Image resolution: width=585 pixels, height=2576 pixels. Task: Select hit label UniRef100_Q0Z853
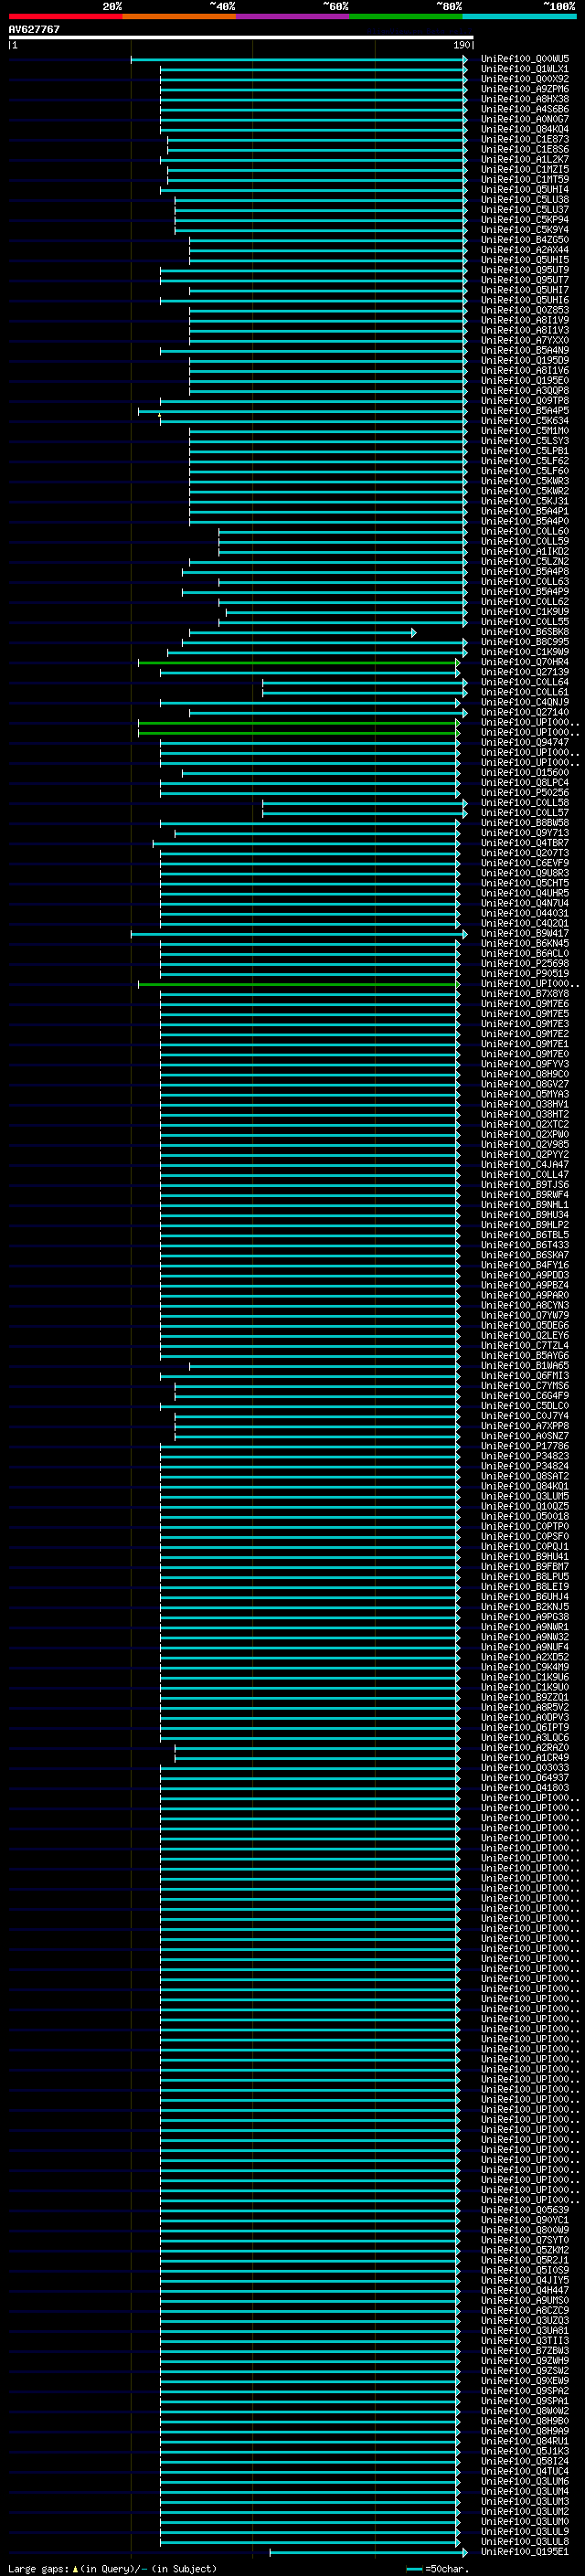point(525,310)
